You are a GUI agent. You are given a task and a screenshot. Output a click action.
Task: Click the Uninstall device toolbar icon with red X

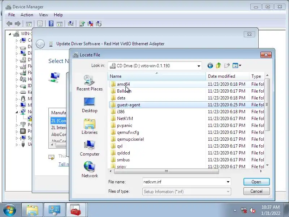90,24
